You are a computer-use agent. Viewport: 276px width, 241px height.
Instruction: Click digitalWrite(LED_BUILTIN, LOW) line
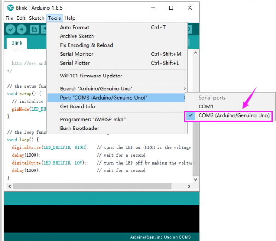49,163
